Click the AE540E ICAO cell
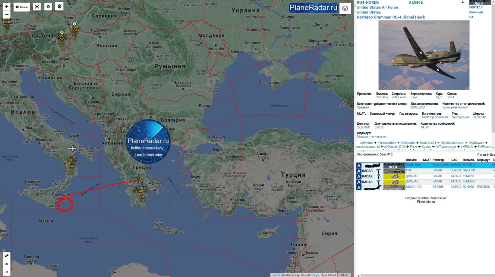495x277 pixels. pyautogui.click(x=456, y=165)
